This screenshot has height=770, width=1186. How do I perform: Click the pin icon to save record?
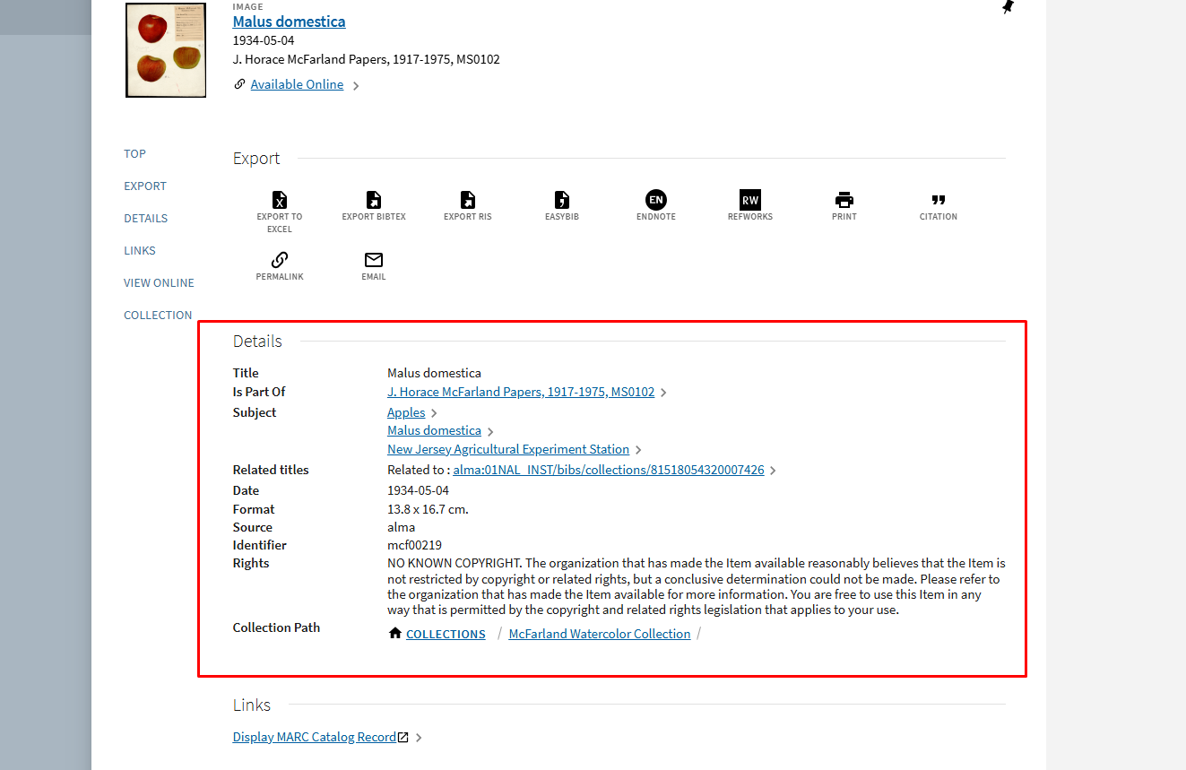point(1006,7)
